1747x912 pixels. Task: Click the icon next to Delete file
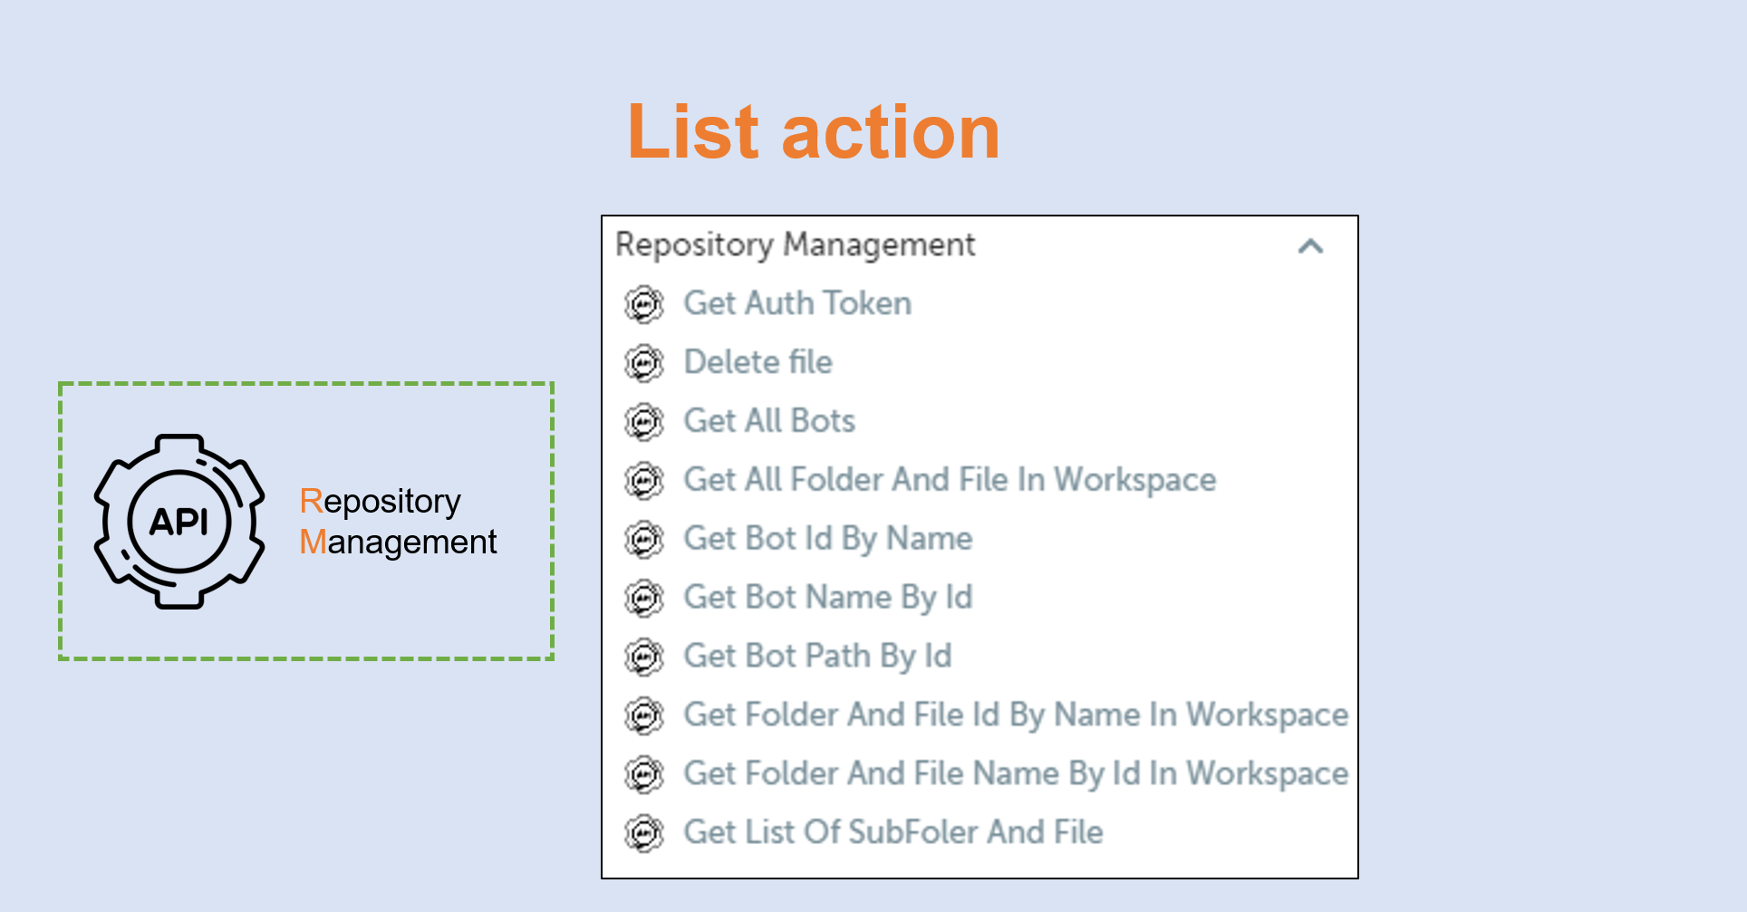tap(644, 363)
